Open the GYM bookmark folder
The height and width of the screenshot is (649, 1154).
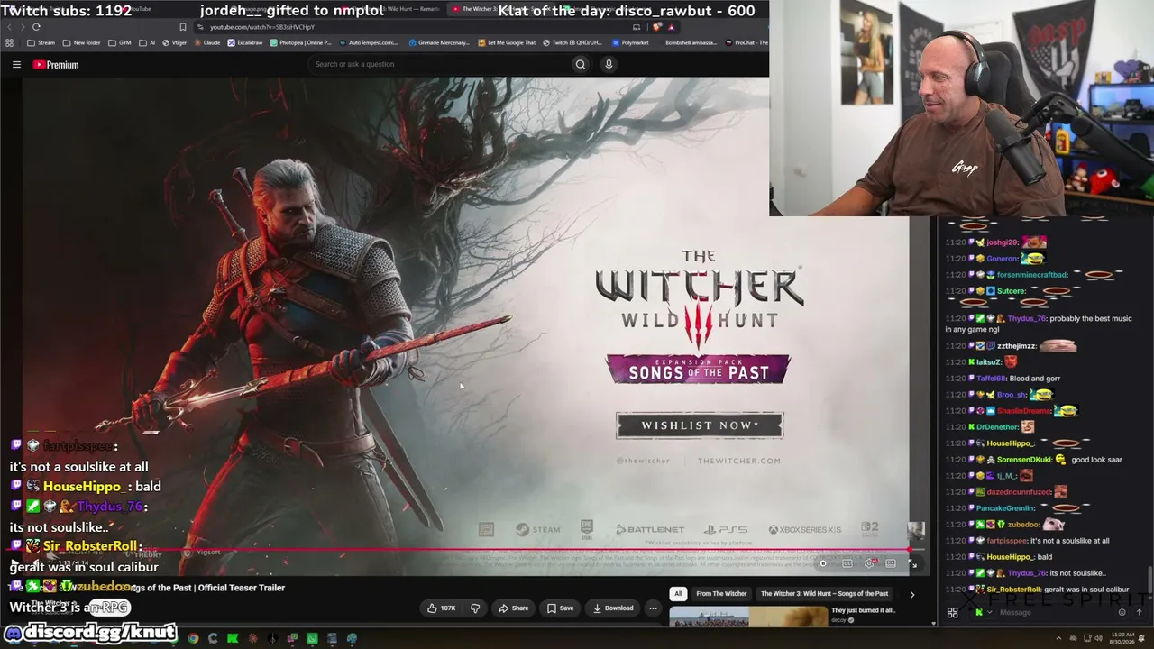pyautogui.click(x=119, y=42)
